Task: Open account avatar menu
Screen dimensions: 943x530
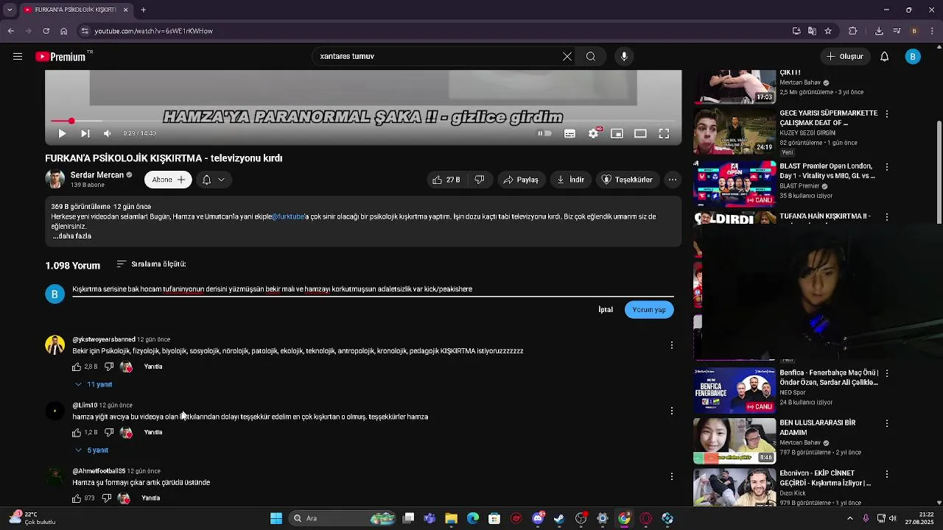Action: (913, 57)
